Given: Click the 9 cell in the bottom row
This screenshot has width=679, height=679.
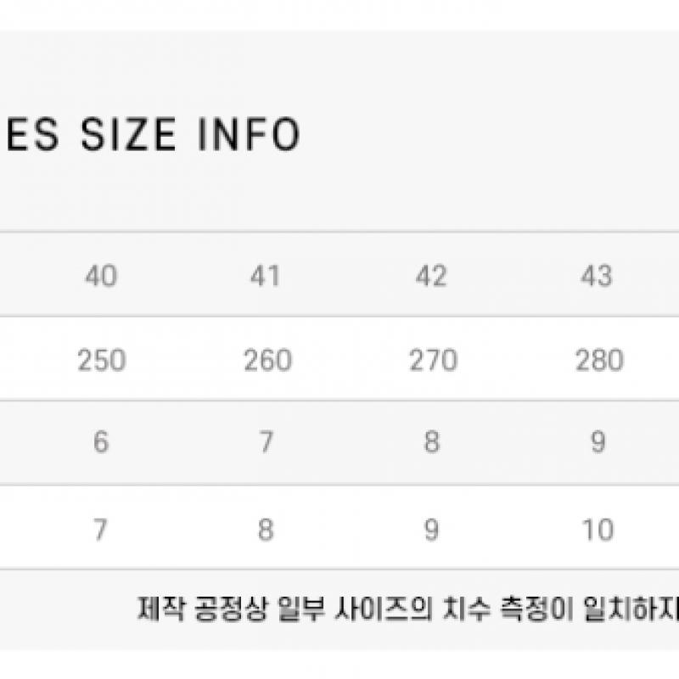Looking at the screenshot, I should pyautogui.click(x=432, y=530).
